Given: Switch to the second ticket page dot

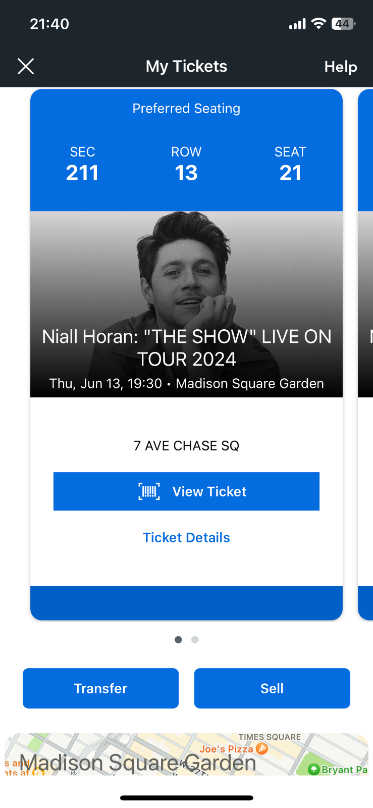Looking at the screenshot, I should 195,640.
